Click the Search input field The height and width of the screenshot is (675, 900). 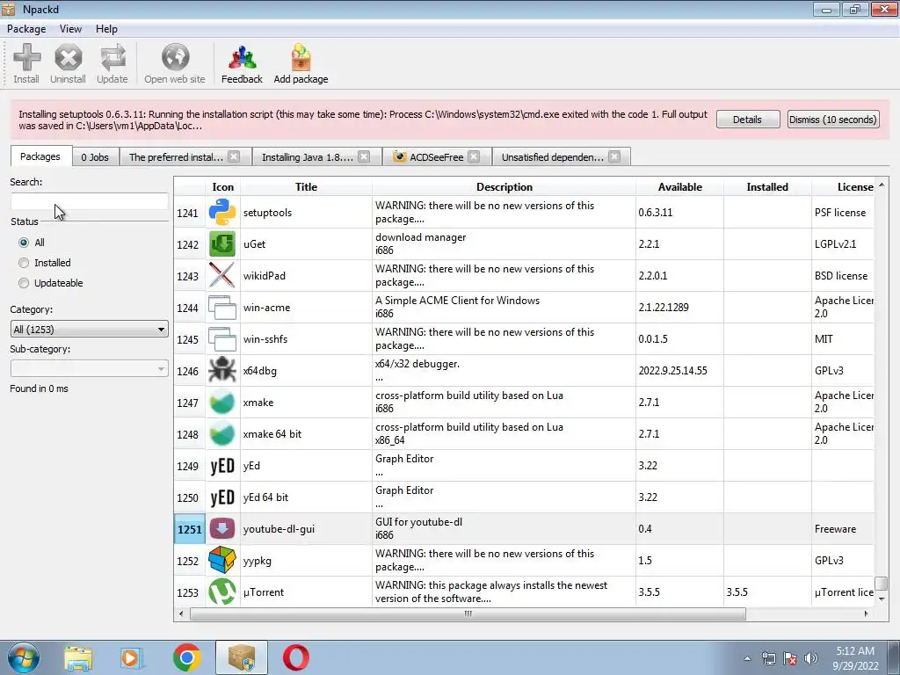90,201
